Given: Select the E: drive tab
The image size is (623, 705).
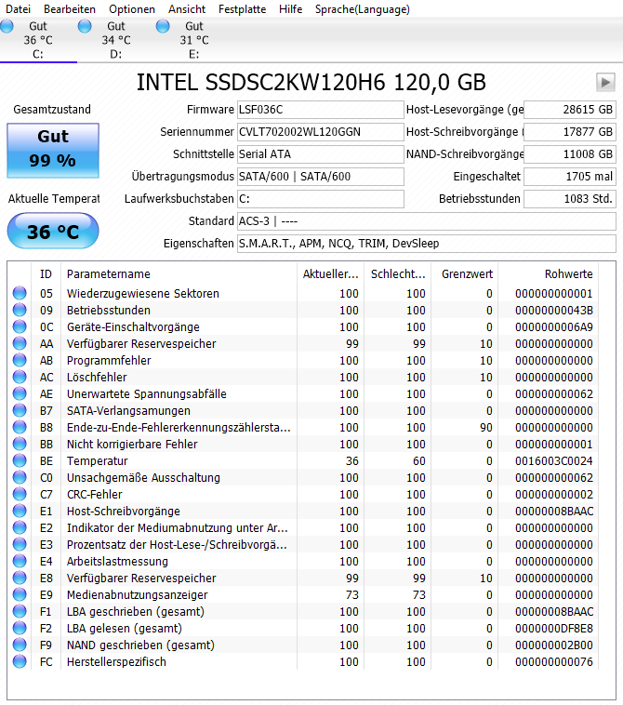Looking at the screenshot, I should pyautogui.click(x=193, y=40).
